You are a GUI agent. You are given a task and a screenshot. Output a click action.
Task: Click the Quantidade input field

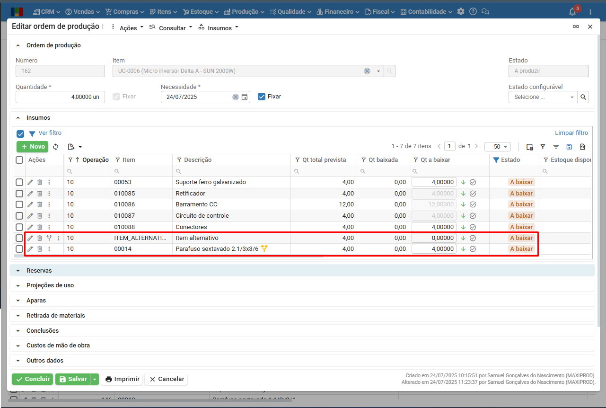coord(60,97)
